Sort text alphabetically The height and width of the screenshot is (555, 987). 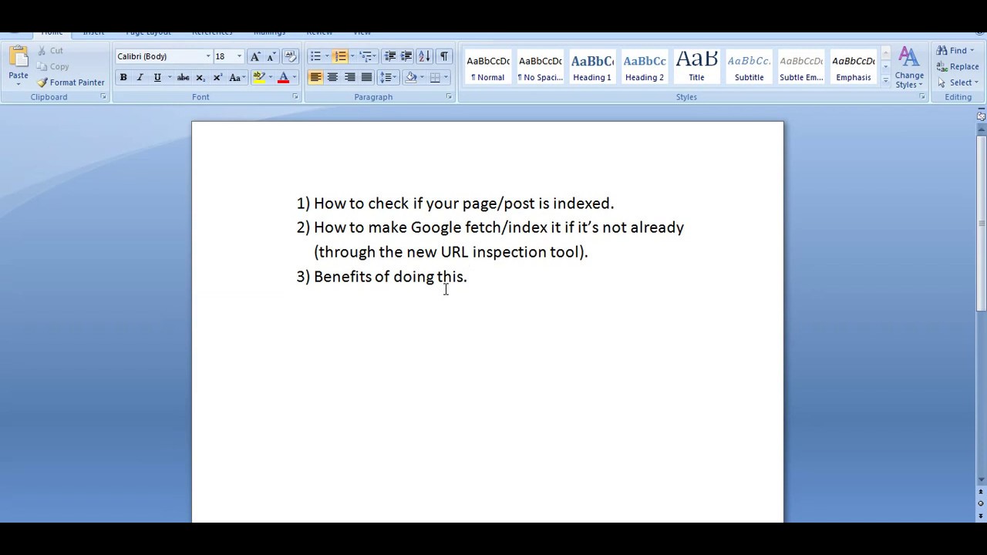pyautogui.click(x=424, y=56)
